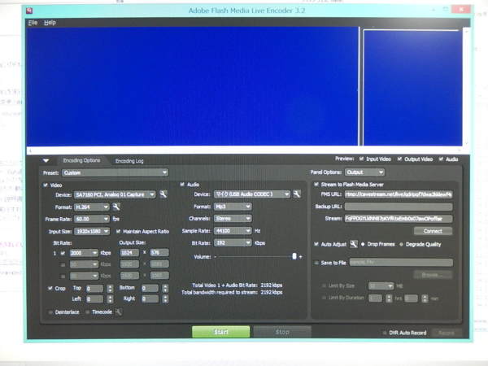Screen dimensions: 488x366
Task: Enable the Deinterlace checkbox
Action: pyautogui.click(x=50, y=312)
